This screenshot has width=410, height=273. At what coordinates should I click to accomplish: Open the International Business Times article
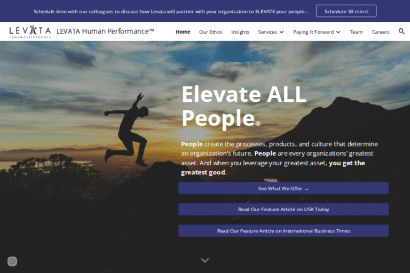[x=283, y=231]
